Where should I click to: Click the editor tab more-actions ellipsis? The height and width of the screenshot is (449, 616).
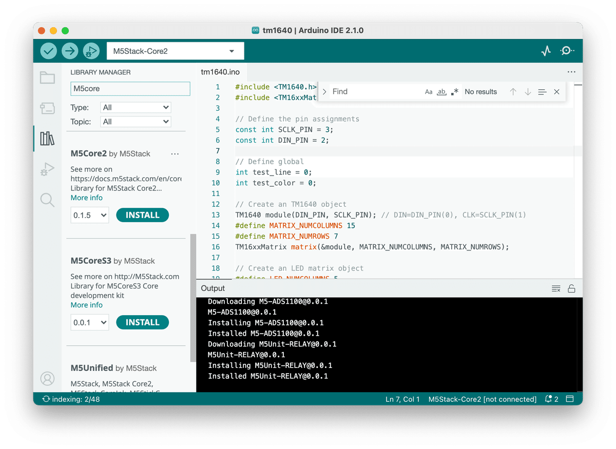coord(571,72)
